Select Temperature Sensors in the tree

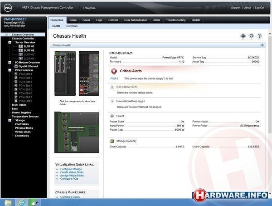(x=25, y=116)
